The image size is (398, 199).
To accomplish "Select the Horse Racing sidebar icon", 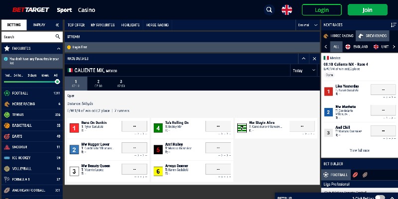I will point(7,104).
